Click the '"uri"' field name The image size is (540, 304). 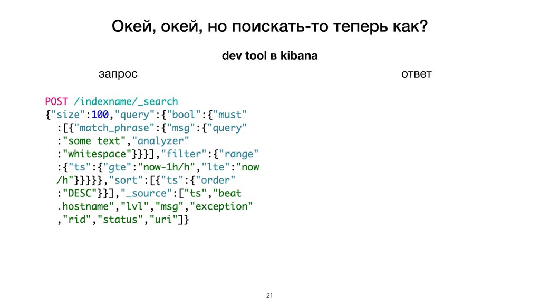coord(163,219)
